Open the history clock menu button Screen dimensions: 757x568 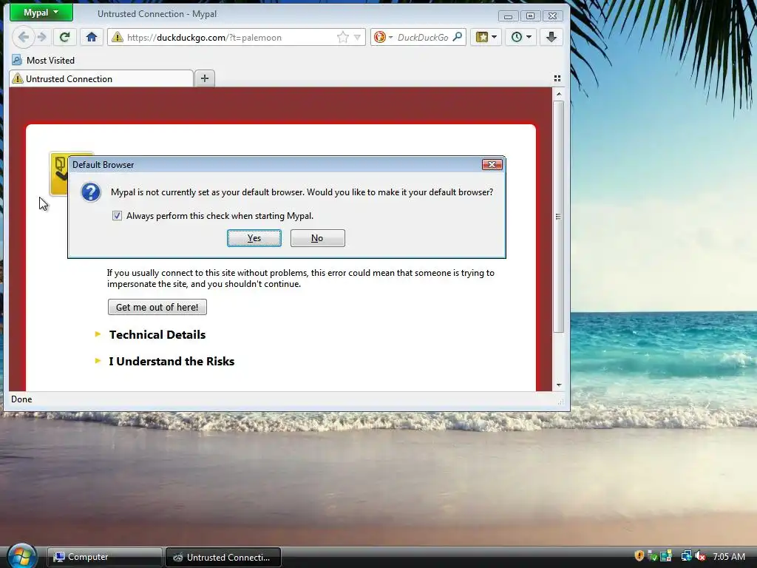click(x=521, y=37)
